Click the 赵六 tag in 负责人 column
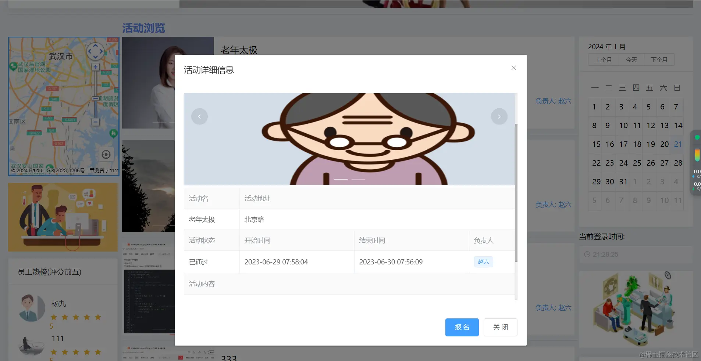Image resolution: width=701 pixels, height=361 pixels. coord(483,262)
